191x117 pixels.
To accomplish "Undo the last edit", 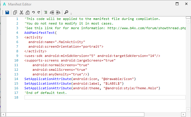I will (33, 12).
